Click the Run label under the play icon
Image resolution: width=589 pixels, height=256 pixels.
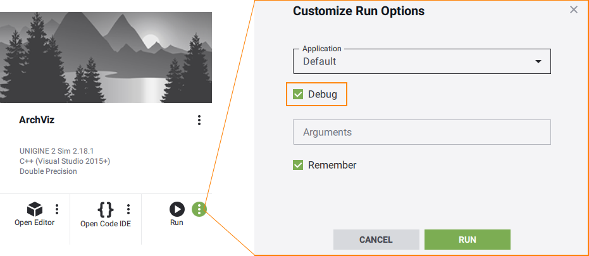tap(177, 222)
